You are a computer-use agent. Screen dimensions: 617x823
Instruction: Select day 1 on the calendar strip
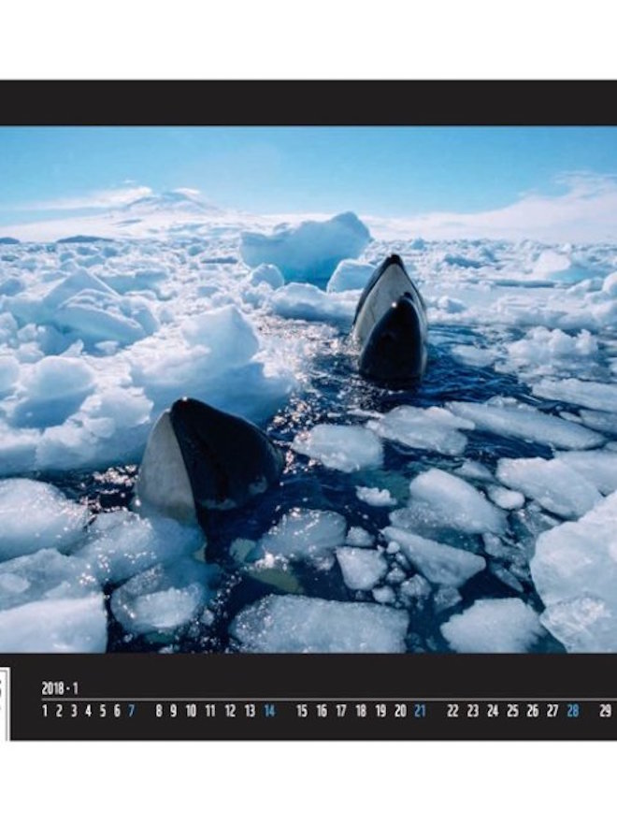click(45, 711)
